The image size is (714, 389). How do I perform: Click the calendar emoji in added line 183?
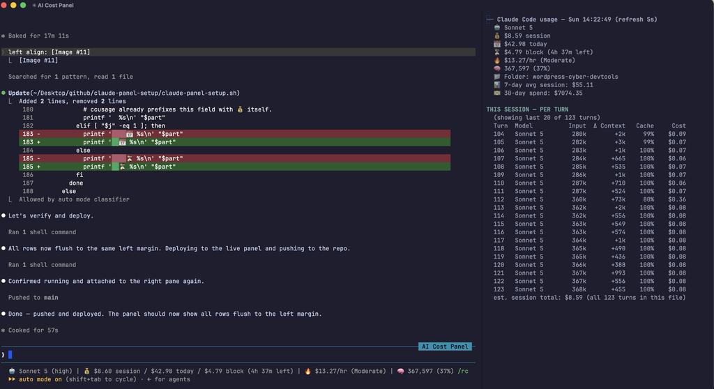122,142
